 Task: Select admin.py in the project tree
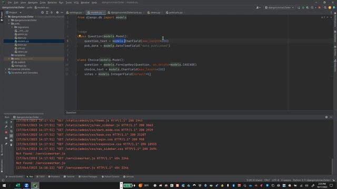click(x=21, y=34)
